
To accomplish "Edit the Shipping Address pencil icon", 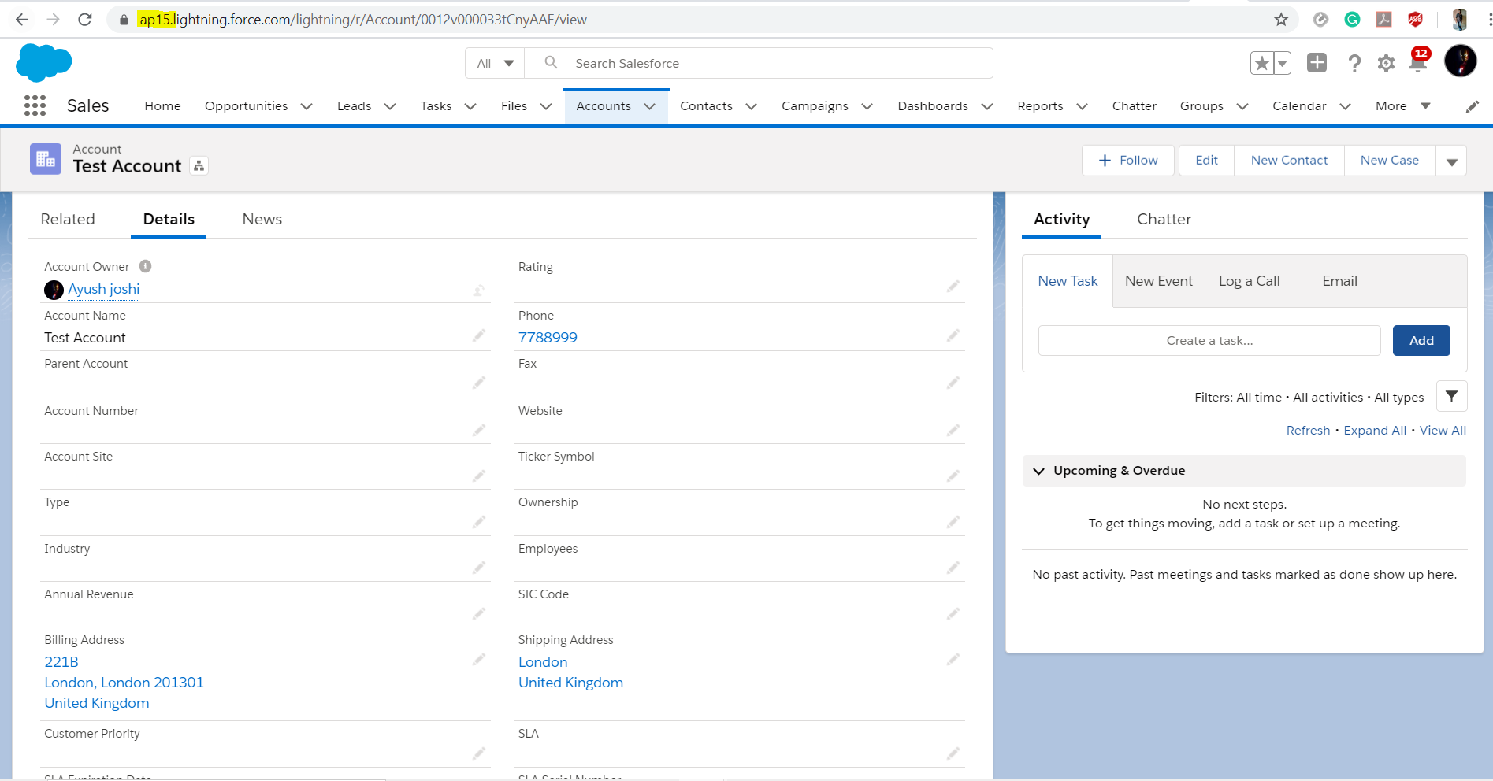I will pos(953,660).
